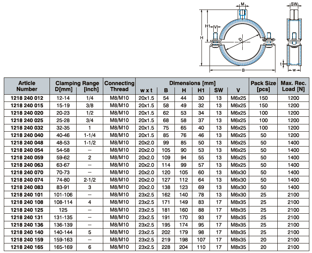Click the Connecting Thread column header
Image resolution: width=312 pixels, height=253 pixels.
tap(119, 86)
